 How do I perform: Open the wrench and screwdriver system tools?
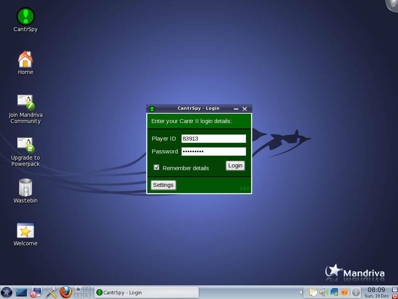[x=51, y=292]
